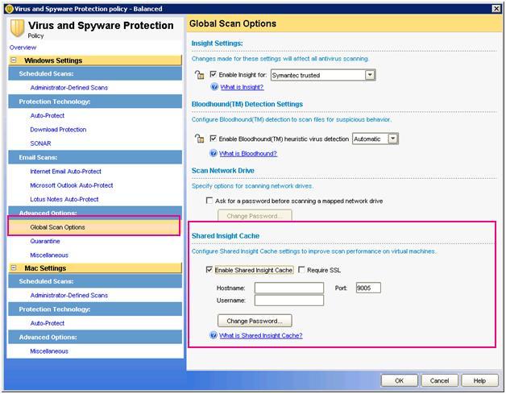The width and height of the screenshot is (506, 394).
Task: Click the Cancel button
Action: click(439, 380)
